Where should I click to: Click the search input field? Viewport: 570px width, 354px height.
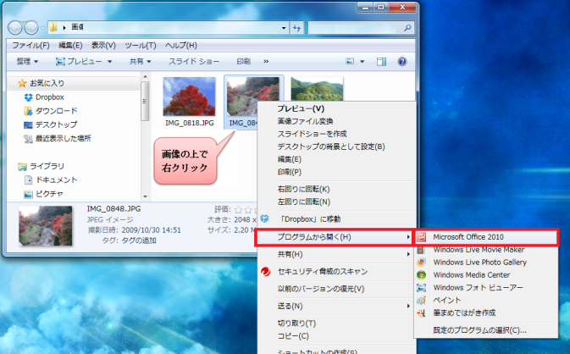coord(356,28)
